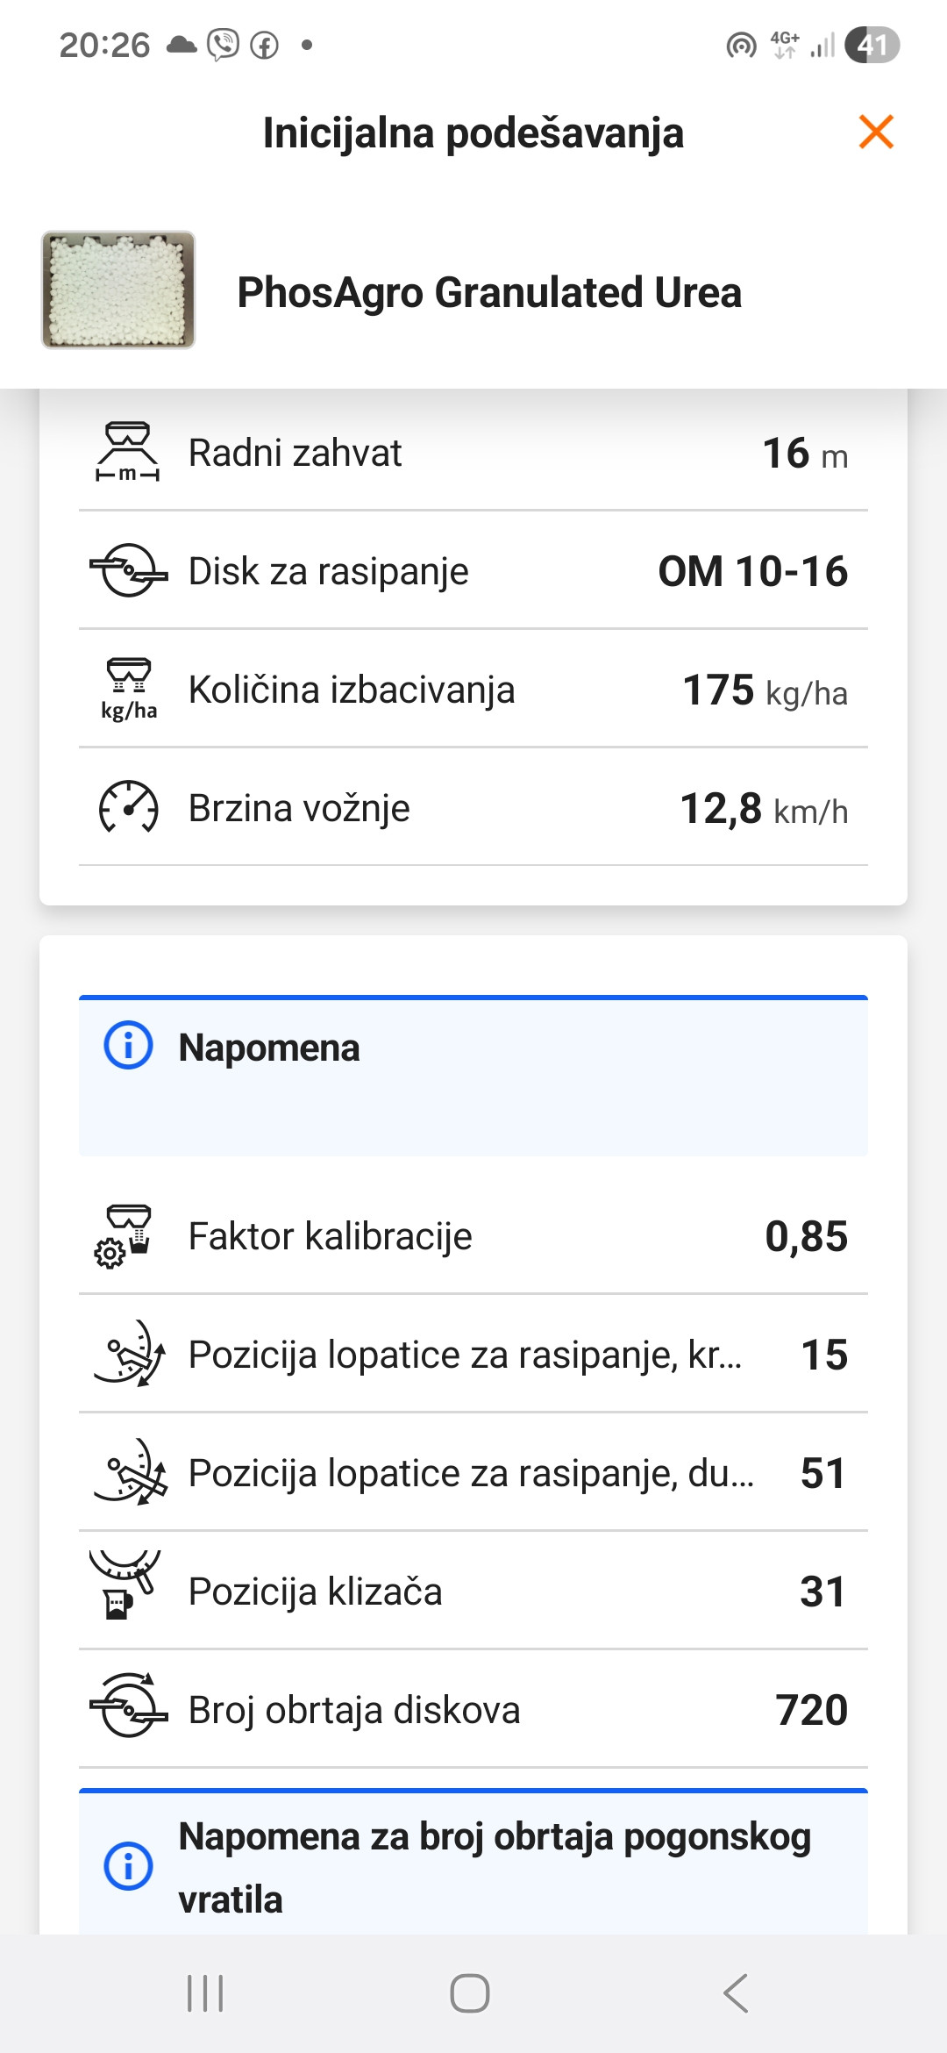Tap the Napomena info icon
This screenshot has height=2053, width=947.
[x=128, y=1046]
